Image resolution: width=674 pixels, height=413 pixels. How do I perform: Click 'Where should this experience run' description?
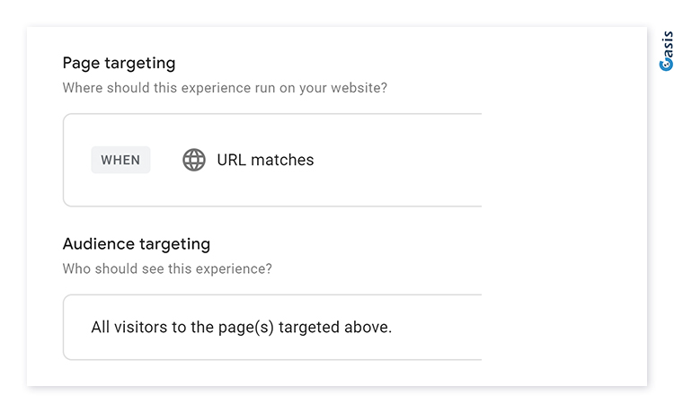coord(225,88)
